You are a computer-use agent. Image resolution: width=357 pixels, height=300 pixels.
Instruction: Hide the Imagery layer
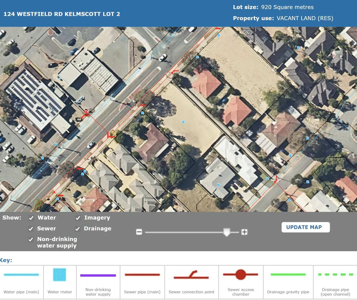tap(78, 218)
